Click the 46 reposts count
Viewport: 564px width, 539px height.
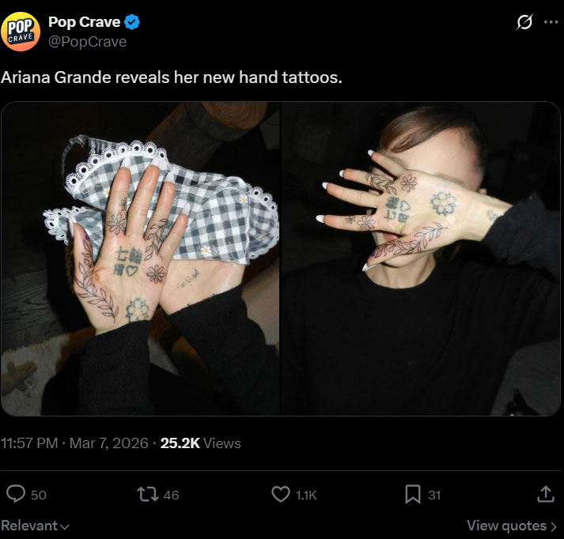[170, 495]
